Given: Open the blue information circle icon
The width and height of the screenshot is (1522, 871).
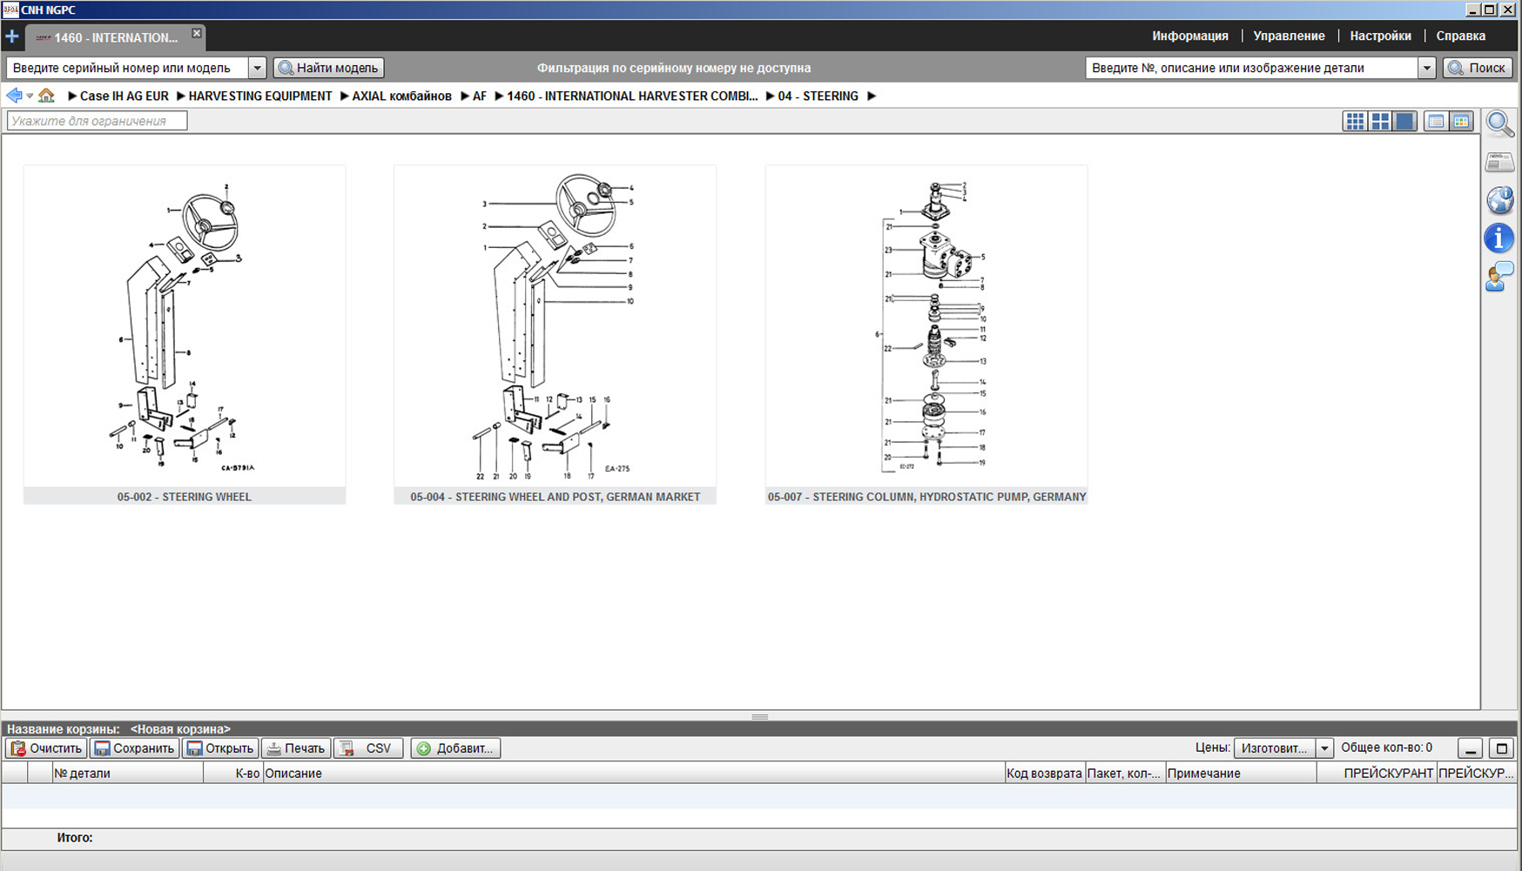Looking at the screenshot, I should (x=1499, y=238).
